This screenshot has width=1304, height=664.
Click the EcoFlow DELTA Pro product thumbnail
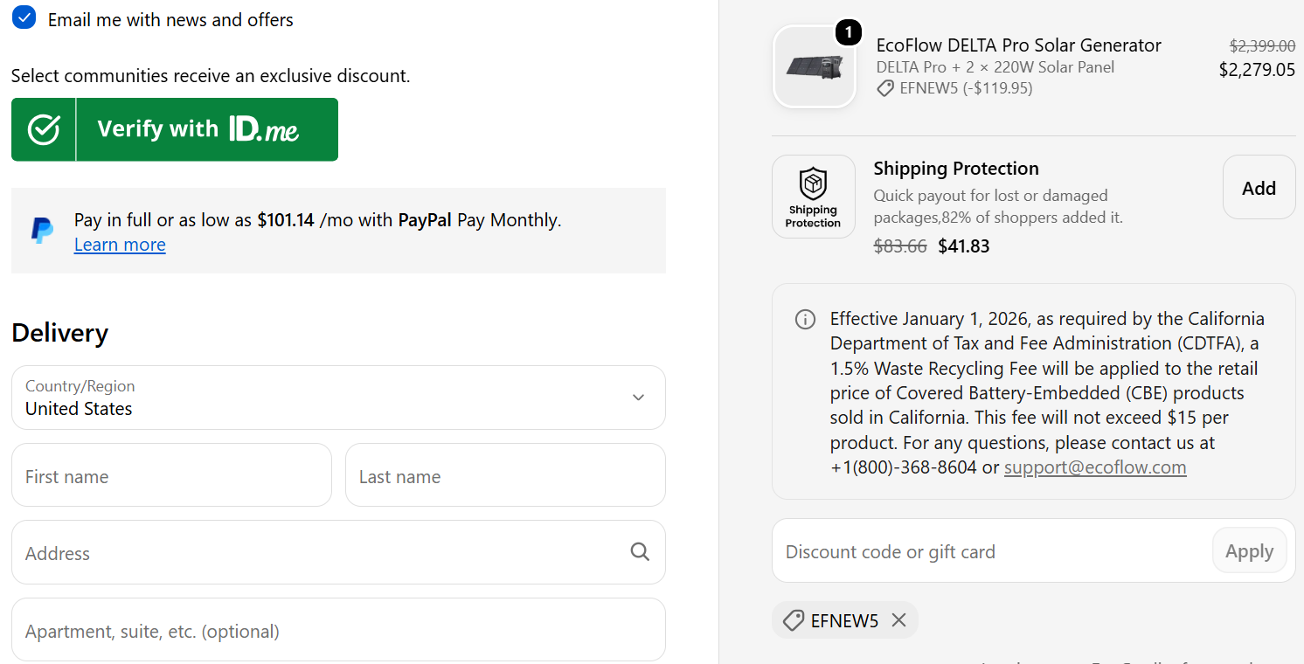[x=815, y=66]
